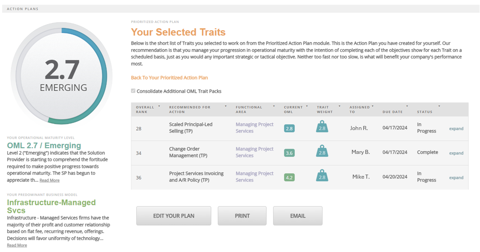
Task: Click trait weight icon for Change Order Management
Action: pos(322,152)
